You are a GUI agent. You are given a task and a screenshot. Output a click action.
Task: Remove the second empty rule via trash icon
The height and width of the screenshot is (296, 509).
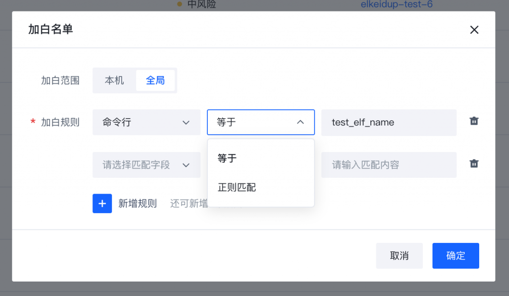click(x=474, y=163)
